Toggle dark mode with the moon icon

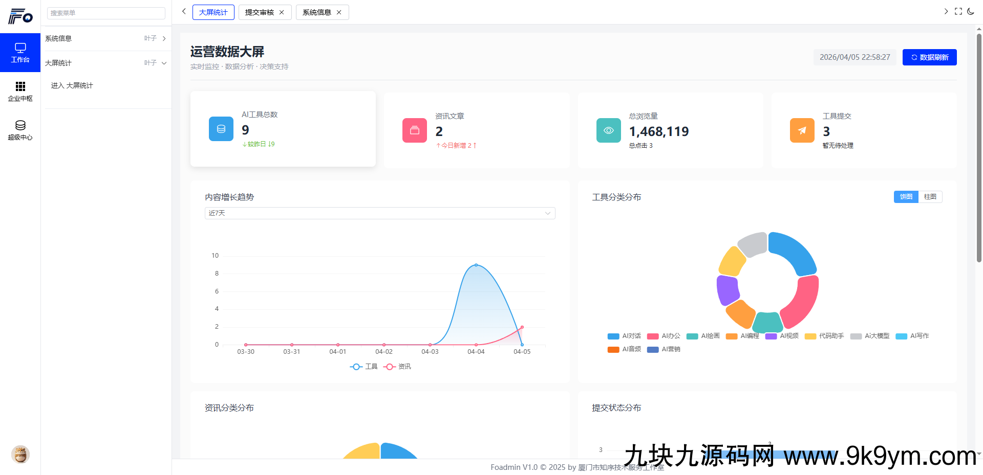coord(971,11)
